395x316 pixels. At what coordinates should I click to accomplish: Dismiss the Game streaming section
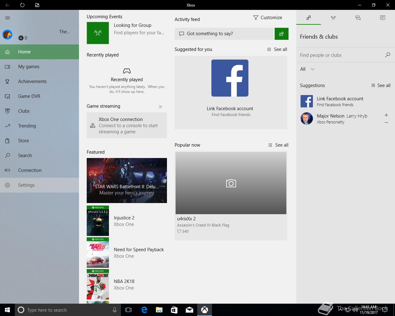coord(160,107)
